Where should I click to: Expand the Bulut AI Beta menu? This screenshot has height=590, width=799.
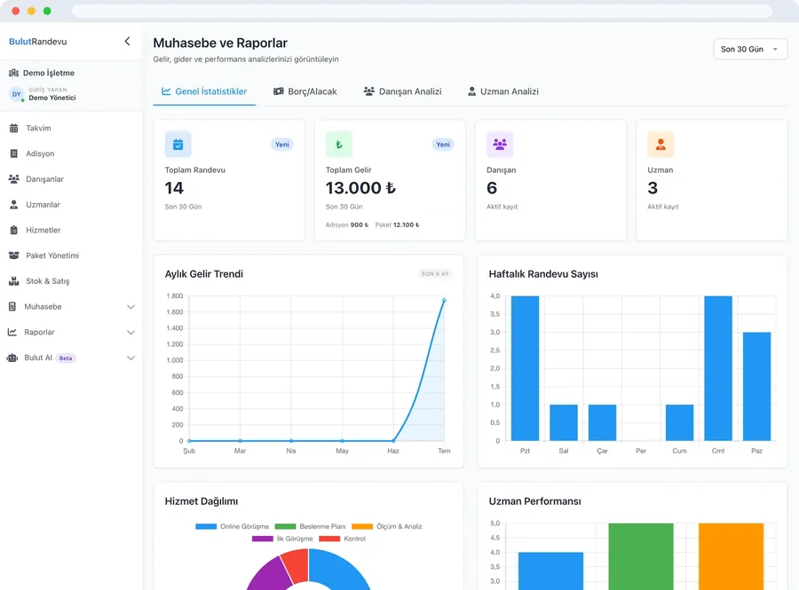71,358
